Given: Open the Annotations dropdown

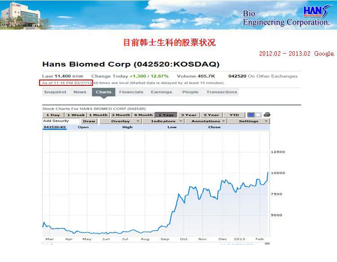Looking at the screenshot, I should tap(206, 121).
